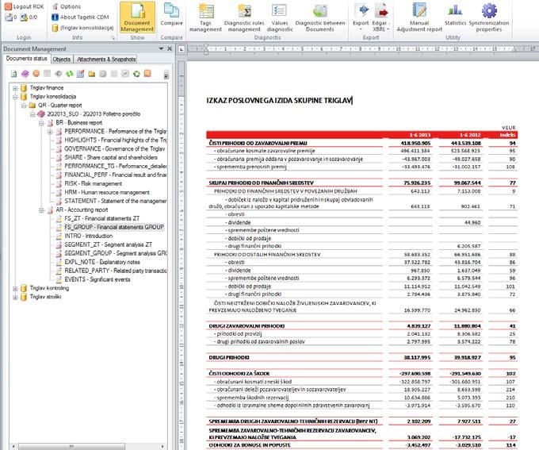This screenshot has width=539, height=450.
Task: Click the green recycle toolbar icon
Action: (x=136, y=74)
